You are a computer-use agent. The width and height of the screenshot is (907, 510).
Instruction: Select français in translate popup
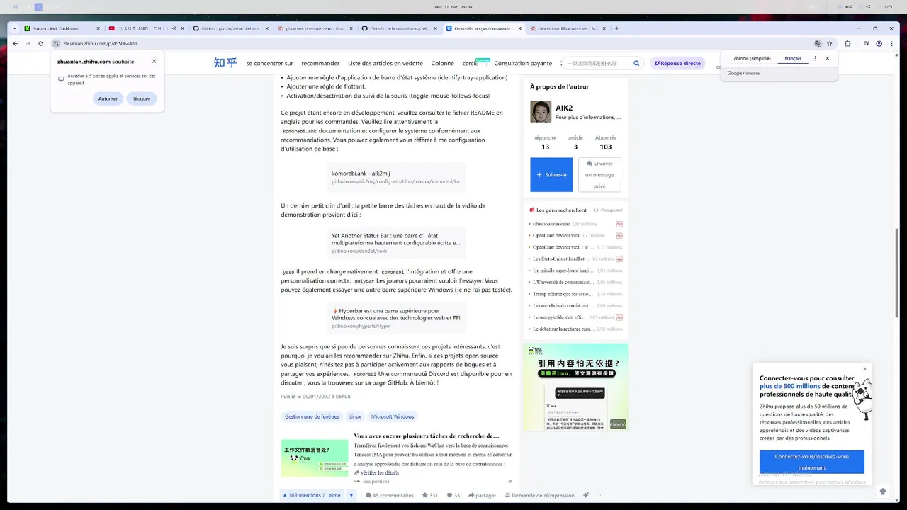793,58
